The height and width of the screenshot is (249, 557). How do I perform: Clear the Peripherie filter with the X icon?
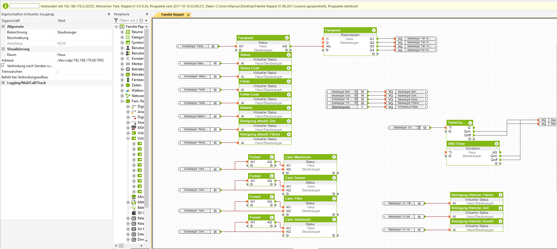(x=141, y=20)
